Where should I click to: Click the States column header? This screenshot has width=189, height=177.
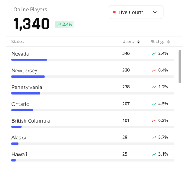pos(18,42)
